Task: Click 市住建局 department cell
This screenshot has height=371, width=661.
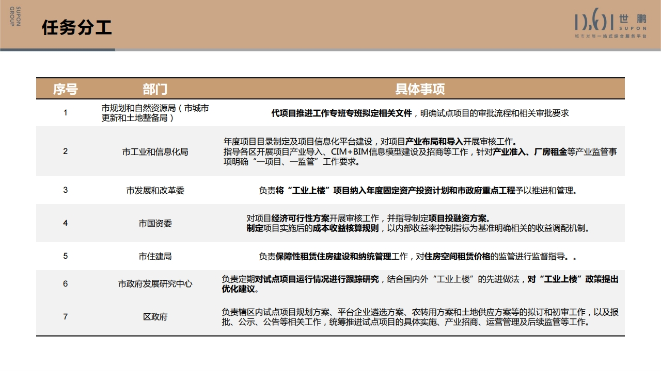Action: pyautogui.click(x=155, y=256)
